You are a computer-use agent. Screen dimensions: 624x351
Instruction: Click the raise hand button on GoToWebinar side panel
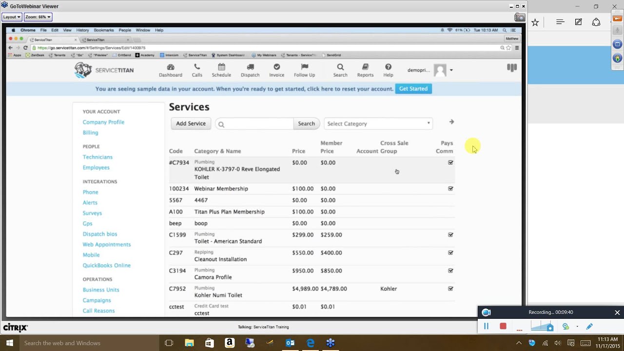[617, 58]
